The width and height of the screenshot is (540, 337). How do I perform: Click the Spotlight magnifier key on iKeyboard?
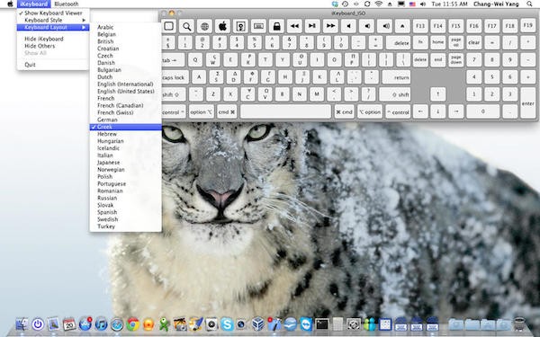point(187,26)
